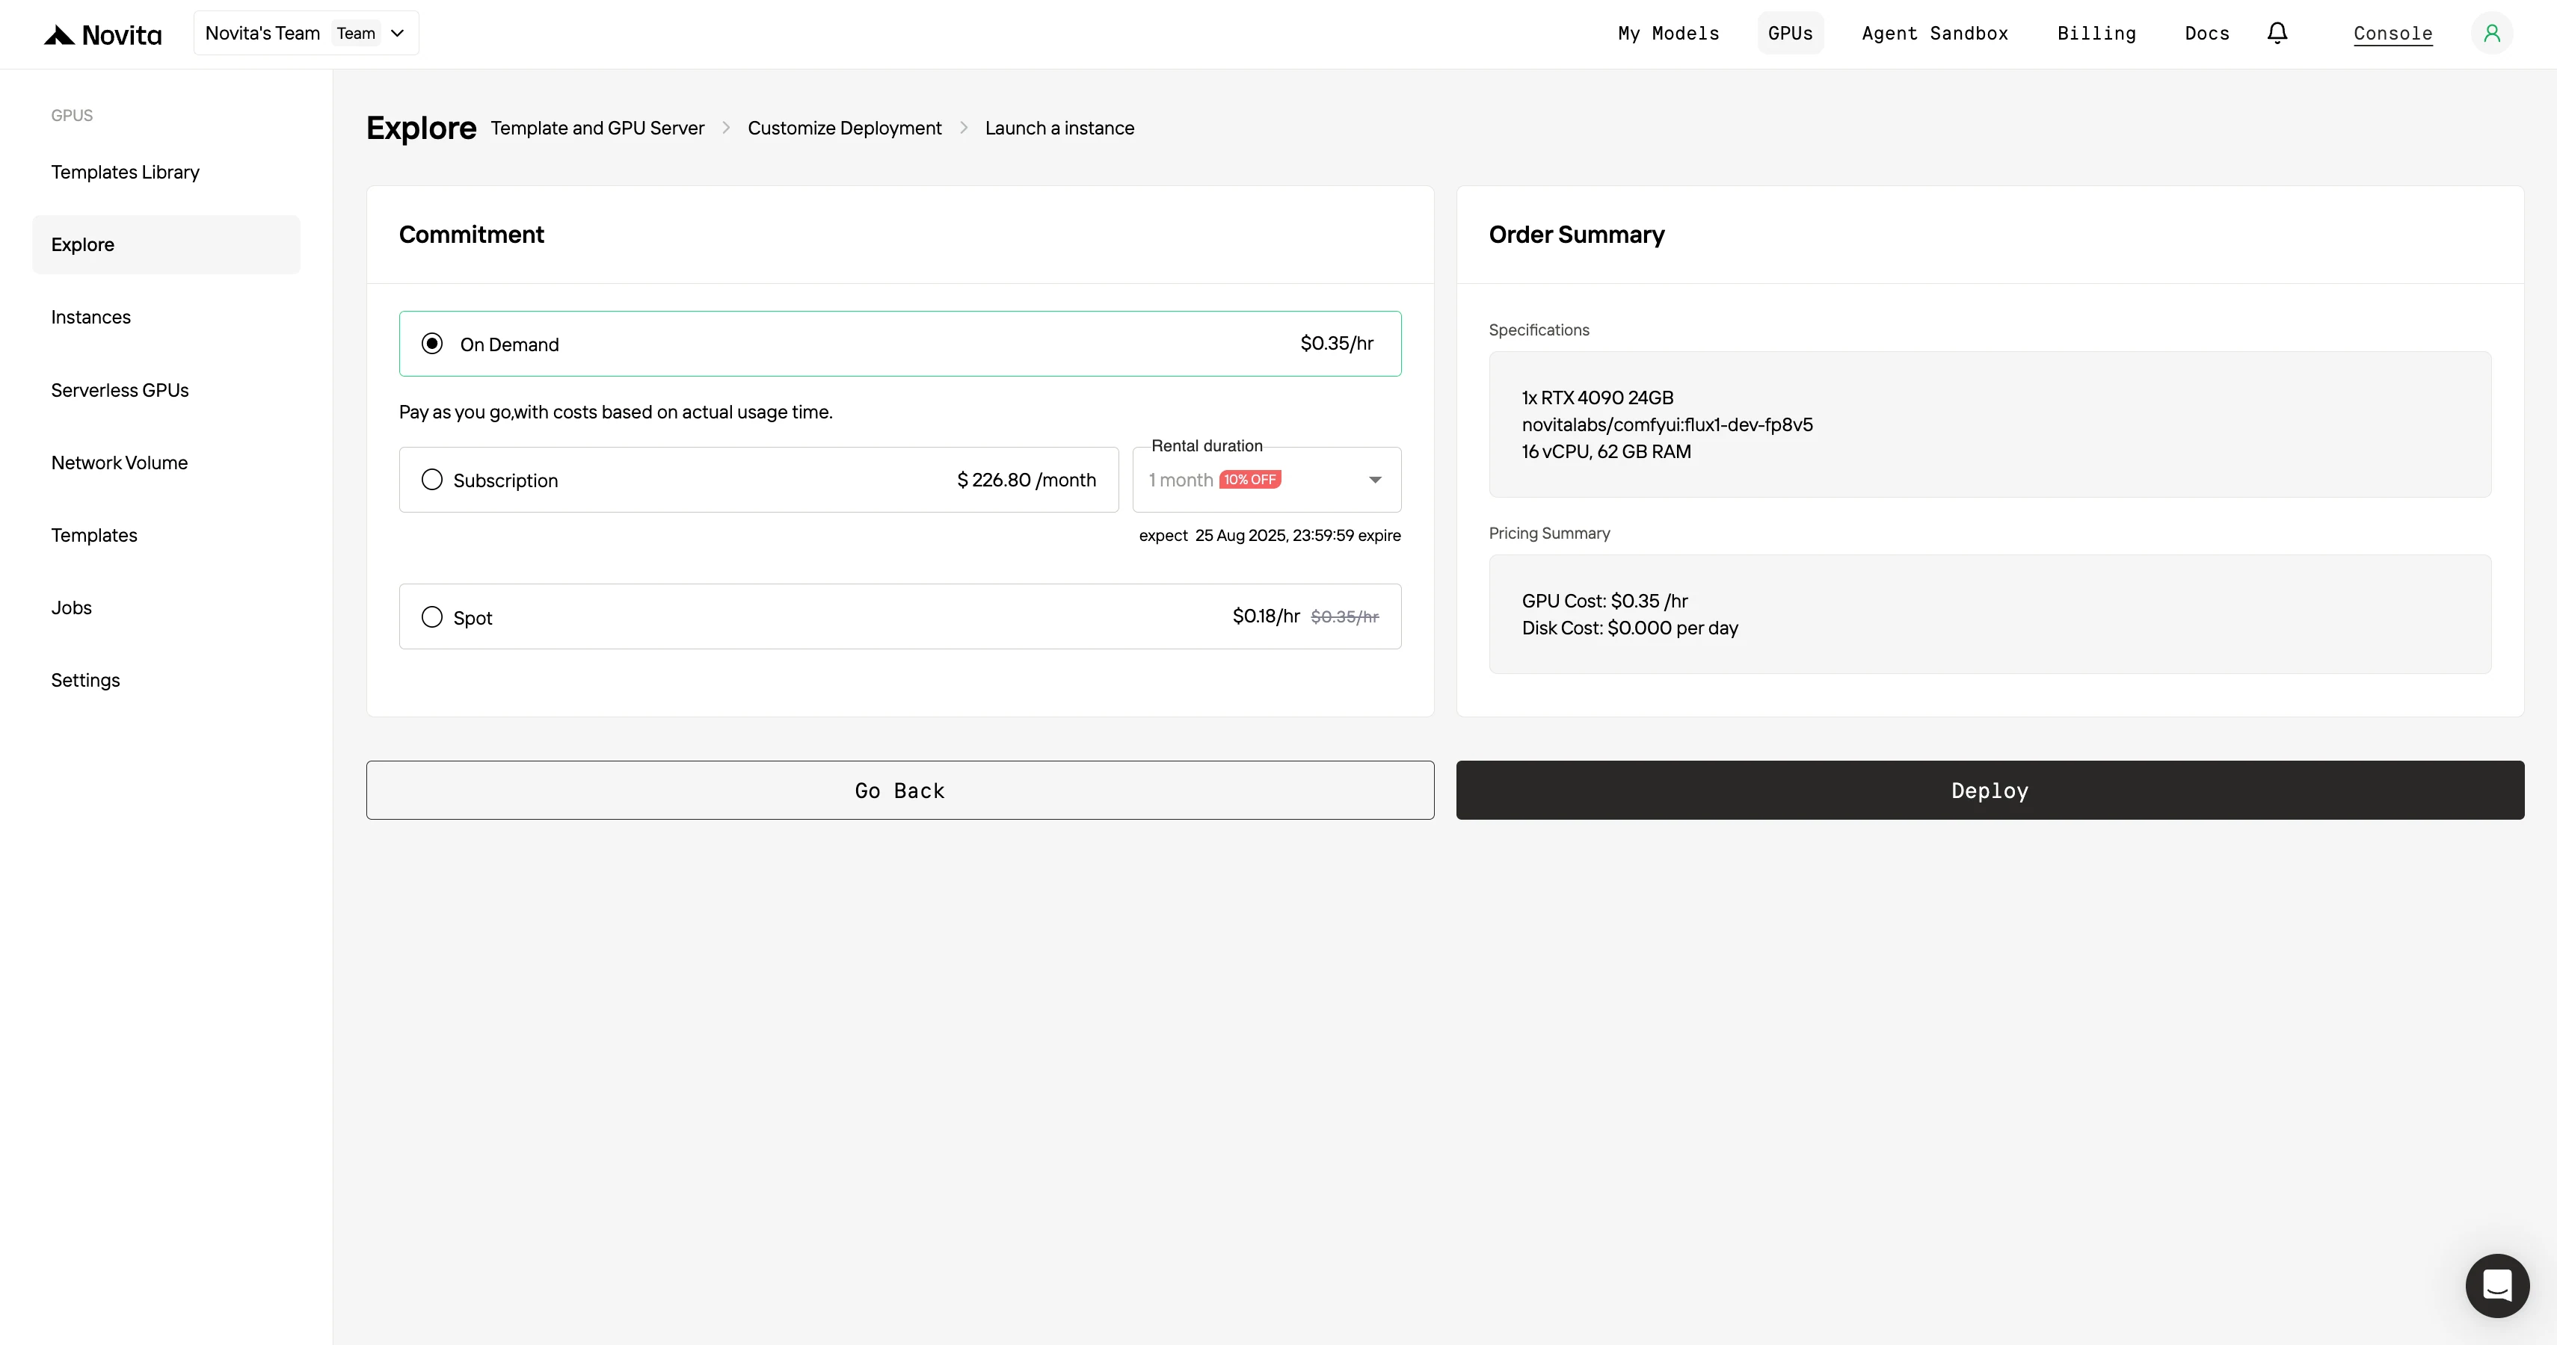The width and height of the screenshot is (2557, 1345).
Task: Open the chat support widget
Action: click(x=2497, y=1285)
